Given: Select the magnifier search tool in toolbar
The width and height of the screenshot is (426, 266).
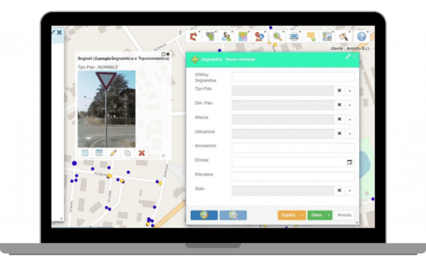Looking at the screenshot, I should point(277,36).
